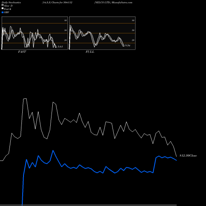Viewport: 206px width, 206px height.
Task: Click the '(14,3,3) Charts for 504112' heading
Action: click(x=57, y=2)
